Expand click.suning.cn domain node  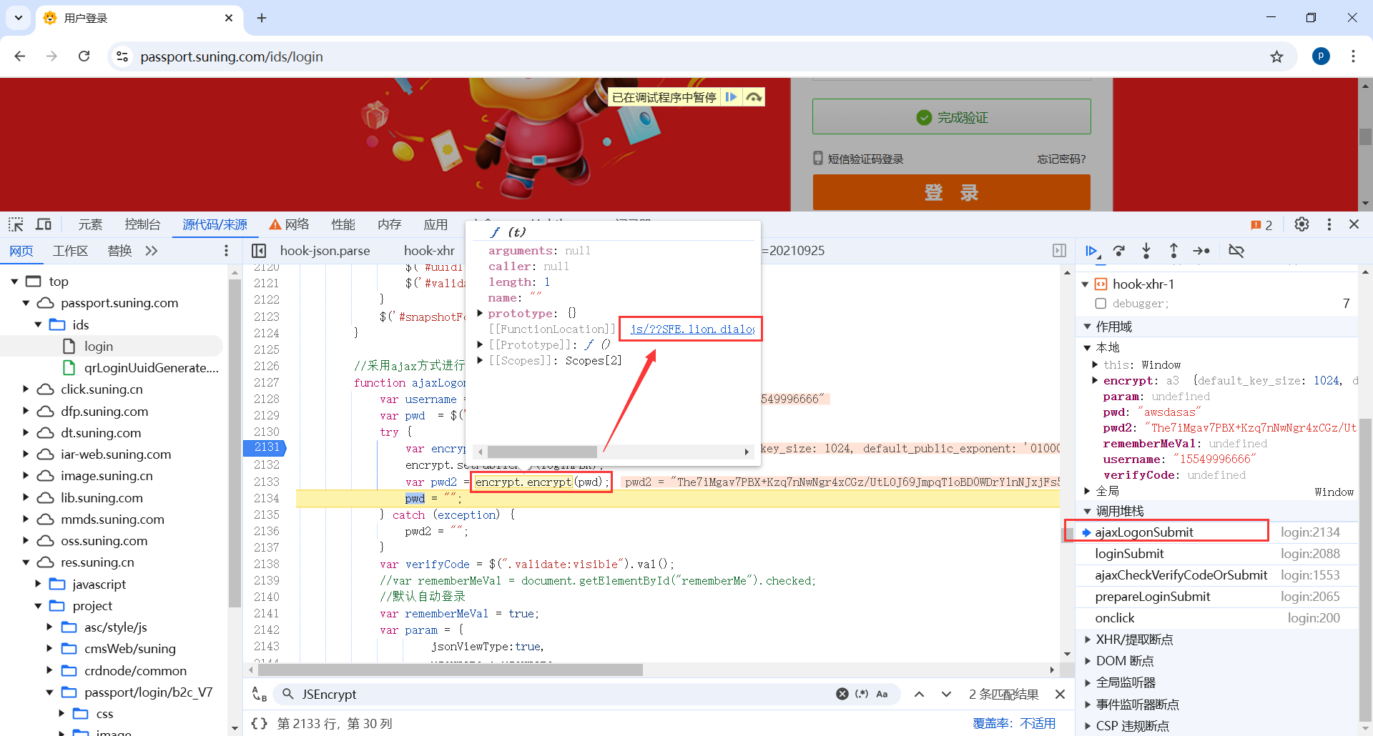click(26, 389)
